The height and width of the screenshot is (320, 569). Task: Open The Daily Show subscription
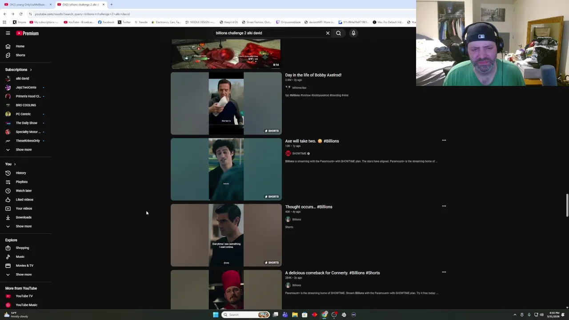tap(26, 123)
